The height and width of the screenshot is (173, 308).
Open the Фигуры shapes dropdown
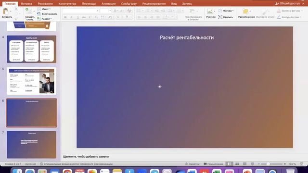click(226, 11)
